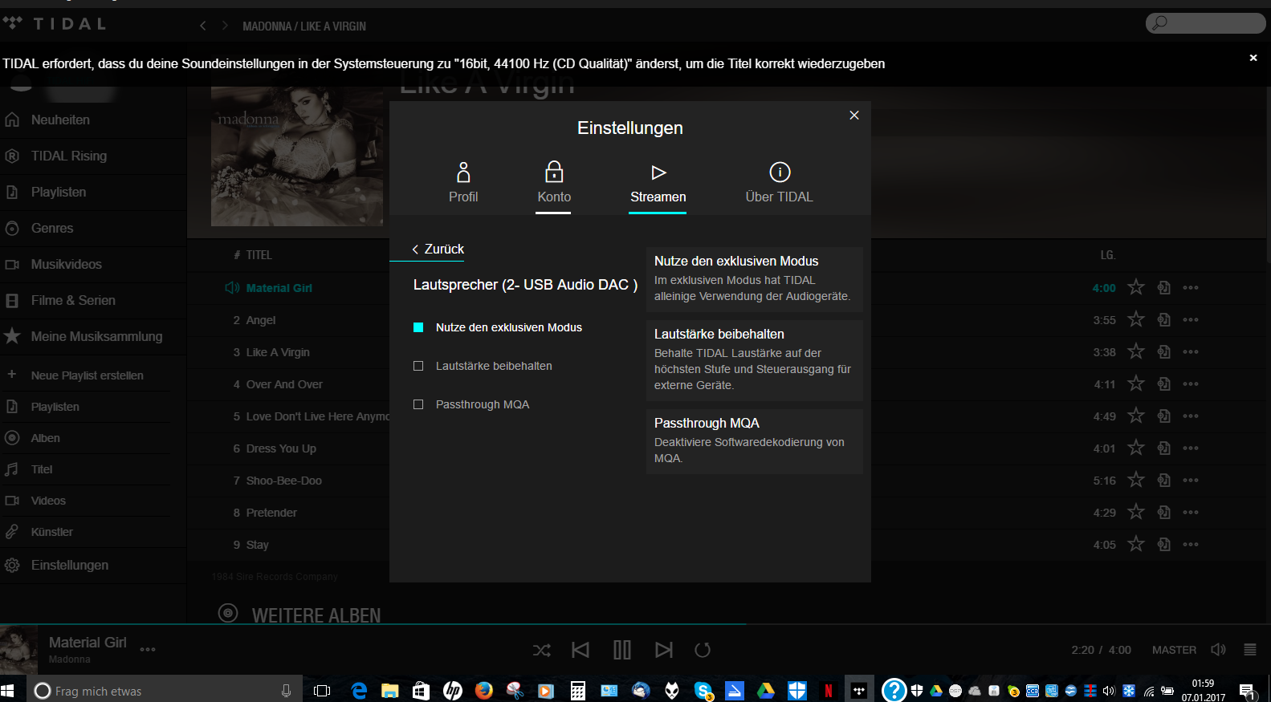Open Microsoft Edge from taskbar
This screenshot has width=1271, height=702.
(359, 690)
